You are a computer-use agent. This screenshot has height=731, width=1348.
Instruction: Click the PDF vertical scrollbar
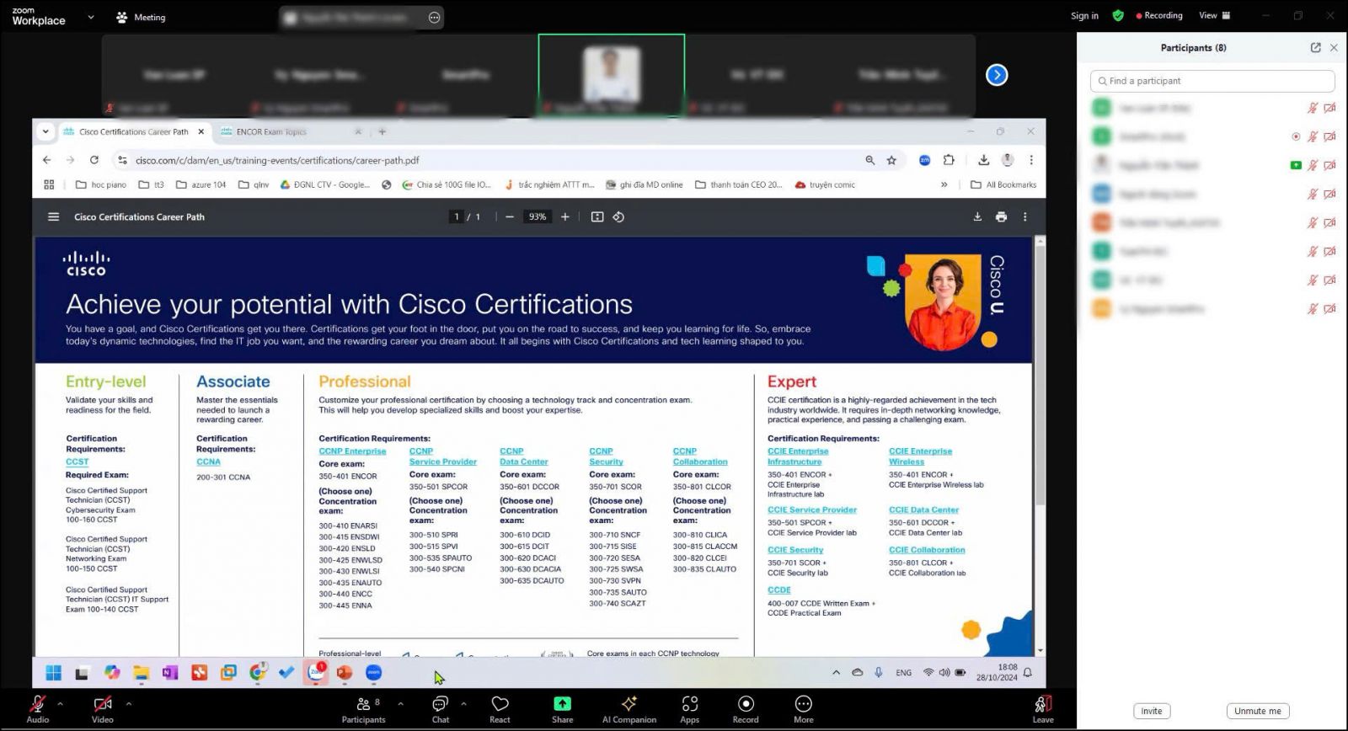click(x=1040, y=375)
